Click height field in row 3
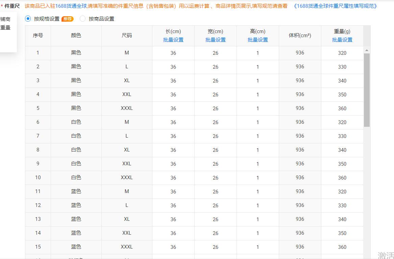This screenshot has width=394, height=259. click(x=257, y=81)
